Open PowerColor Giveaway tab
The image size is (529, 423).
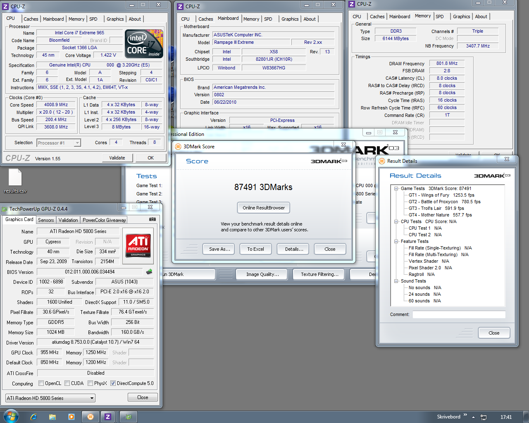pyautogui.click(x=104, y=220)
